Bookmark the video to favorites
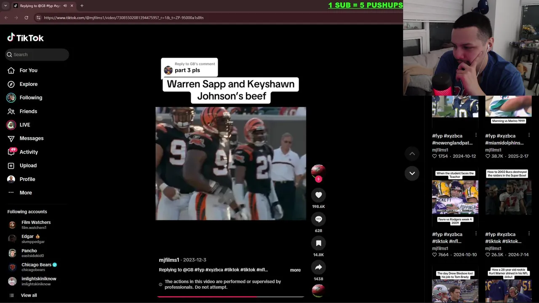 [x=318, y=243]
